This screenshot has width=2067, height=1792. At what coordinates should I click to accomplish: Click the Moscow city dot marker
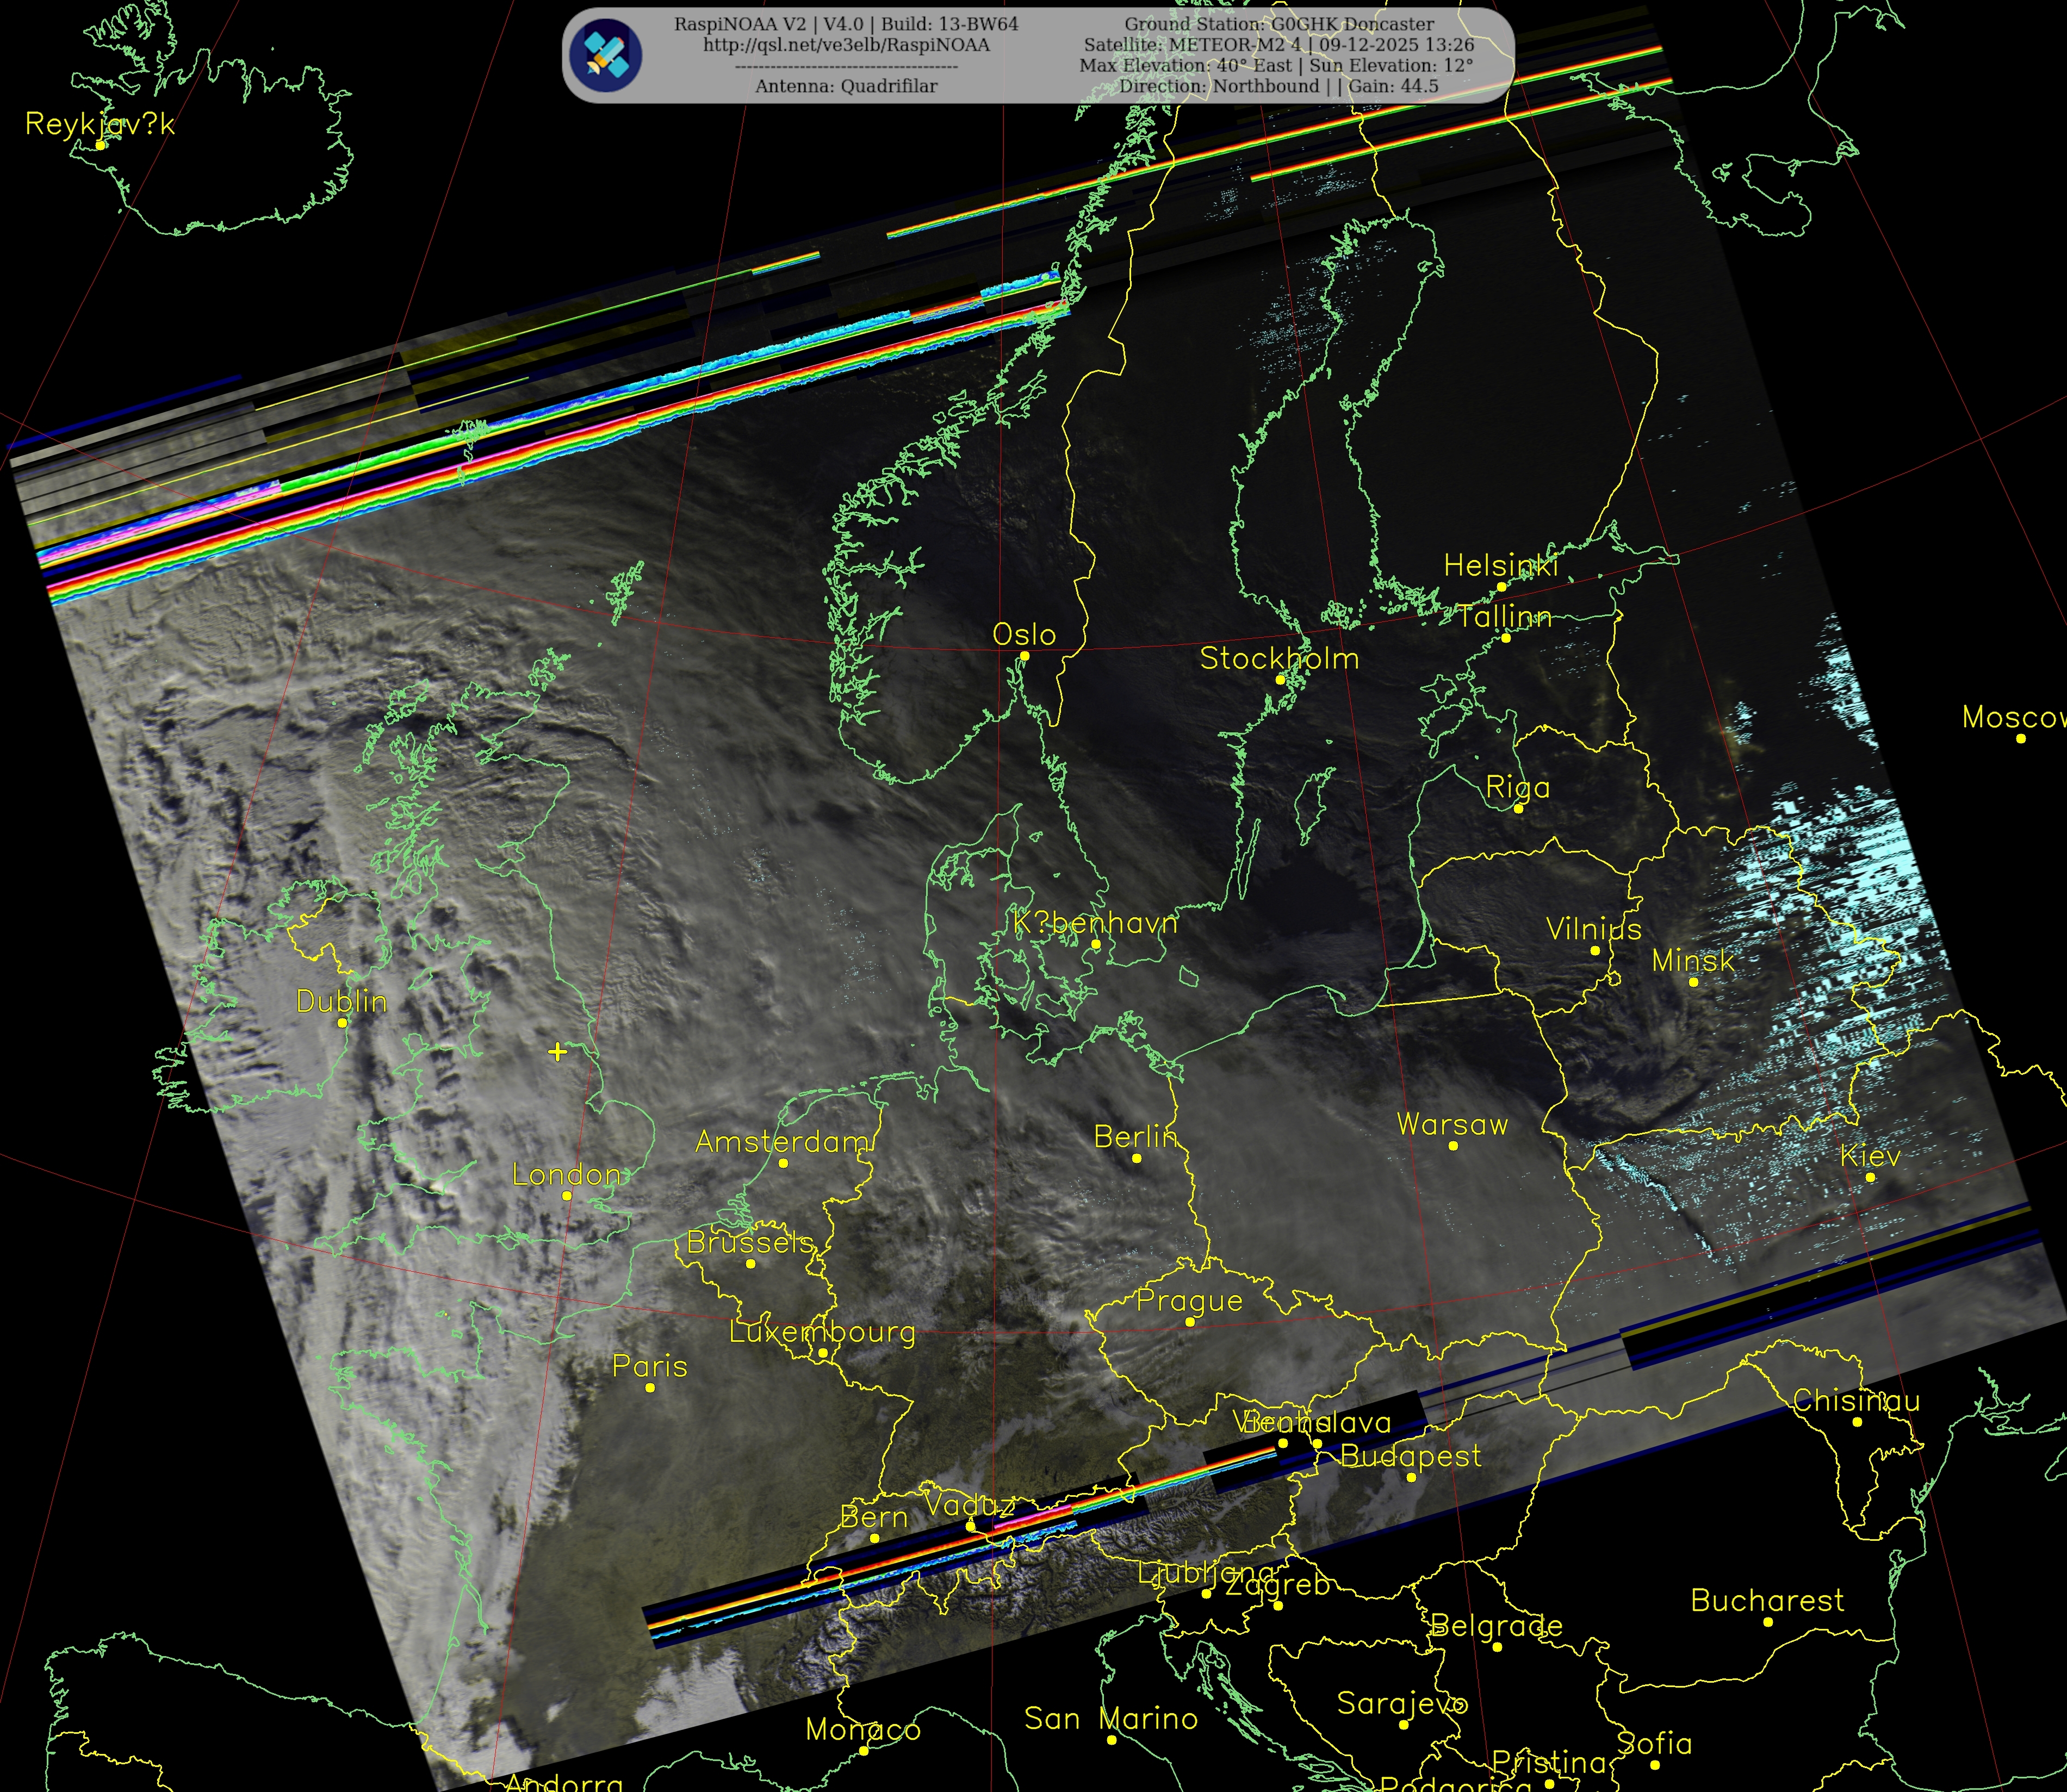[x=2020, y=738]
